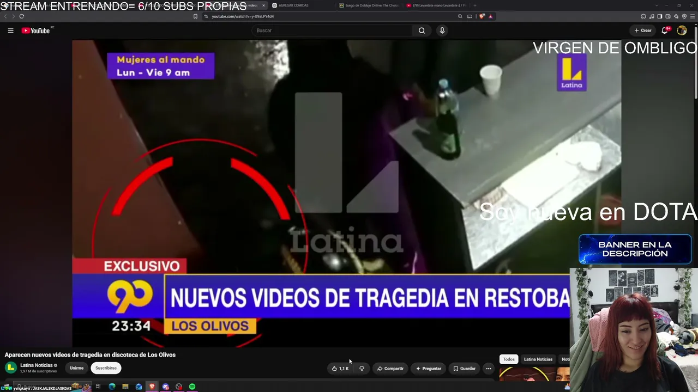Viewport: 698px width, 392px height.
Task: Toggle the browser sidebar panel
Action: 660,16
